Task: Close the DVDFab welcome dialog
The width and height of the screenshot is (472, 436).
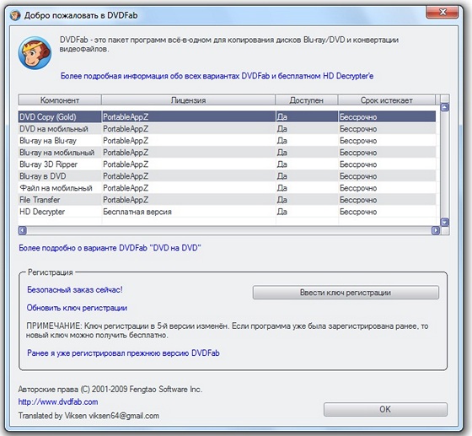Action: 442,13
